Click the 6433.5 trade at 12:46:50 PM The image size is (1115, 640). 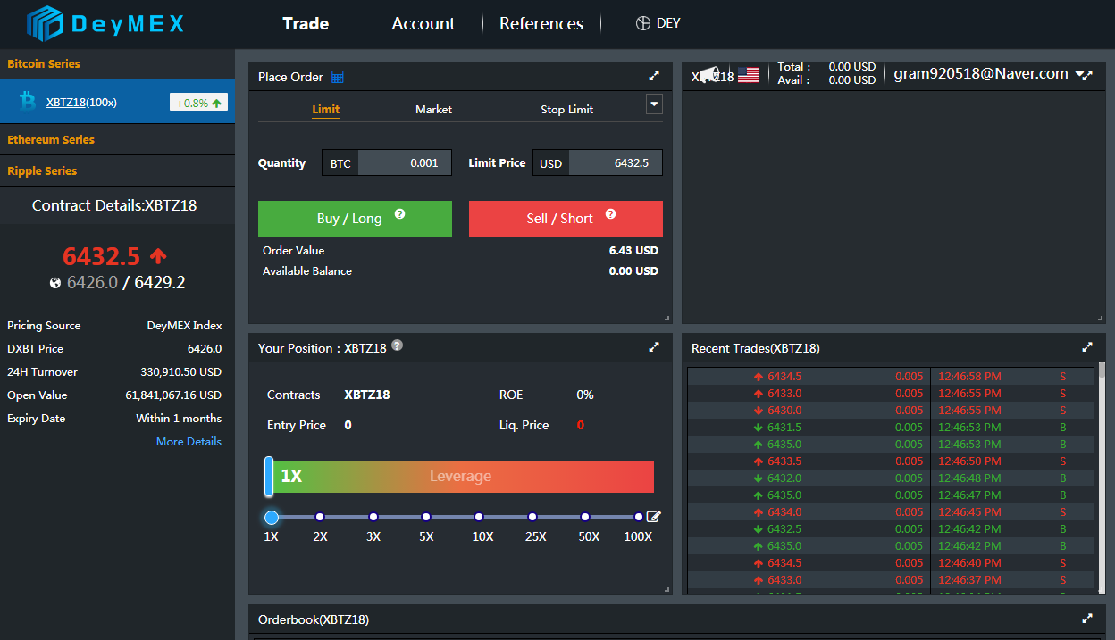[891, 461]
